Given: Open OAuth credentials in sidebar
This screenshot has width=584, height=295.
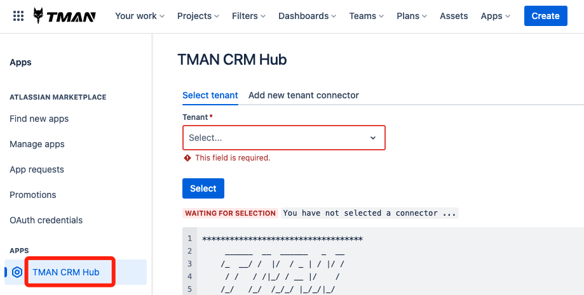Looking at the screenshot, I should point(46,220).
